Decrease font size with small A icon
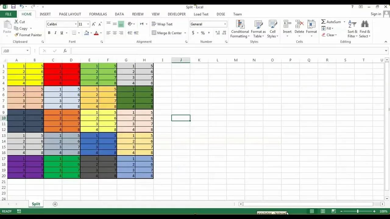The image size is (390, 219). [x=100, y=24]
